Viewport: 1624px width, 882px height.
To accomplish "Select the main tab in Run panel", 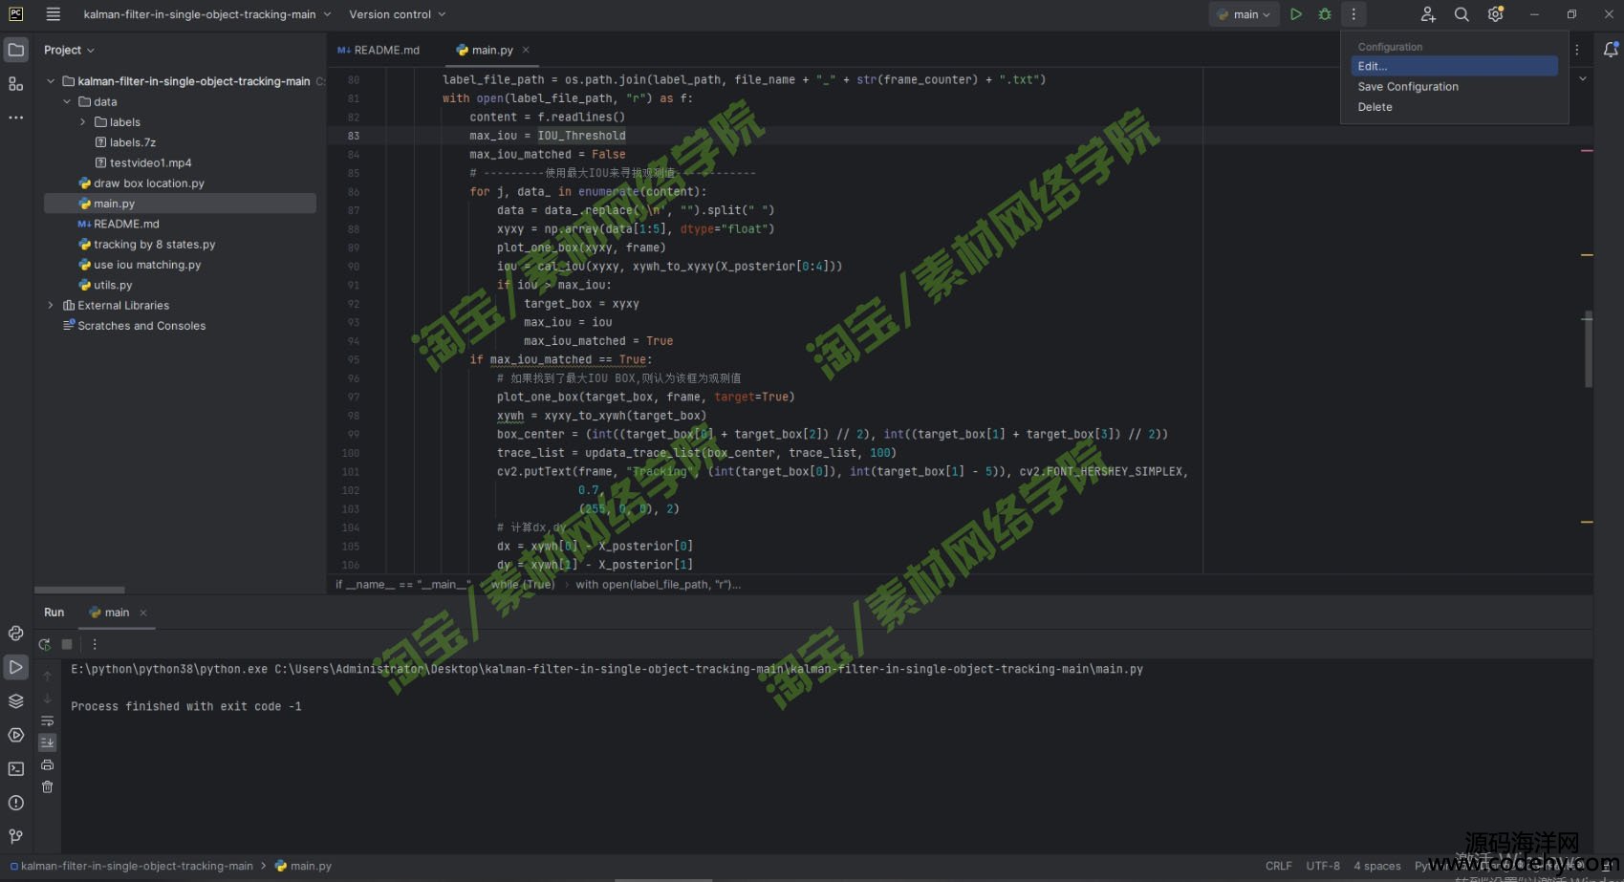I will pos(109,613).
